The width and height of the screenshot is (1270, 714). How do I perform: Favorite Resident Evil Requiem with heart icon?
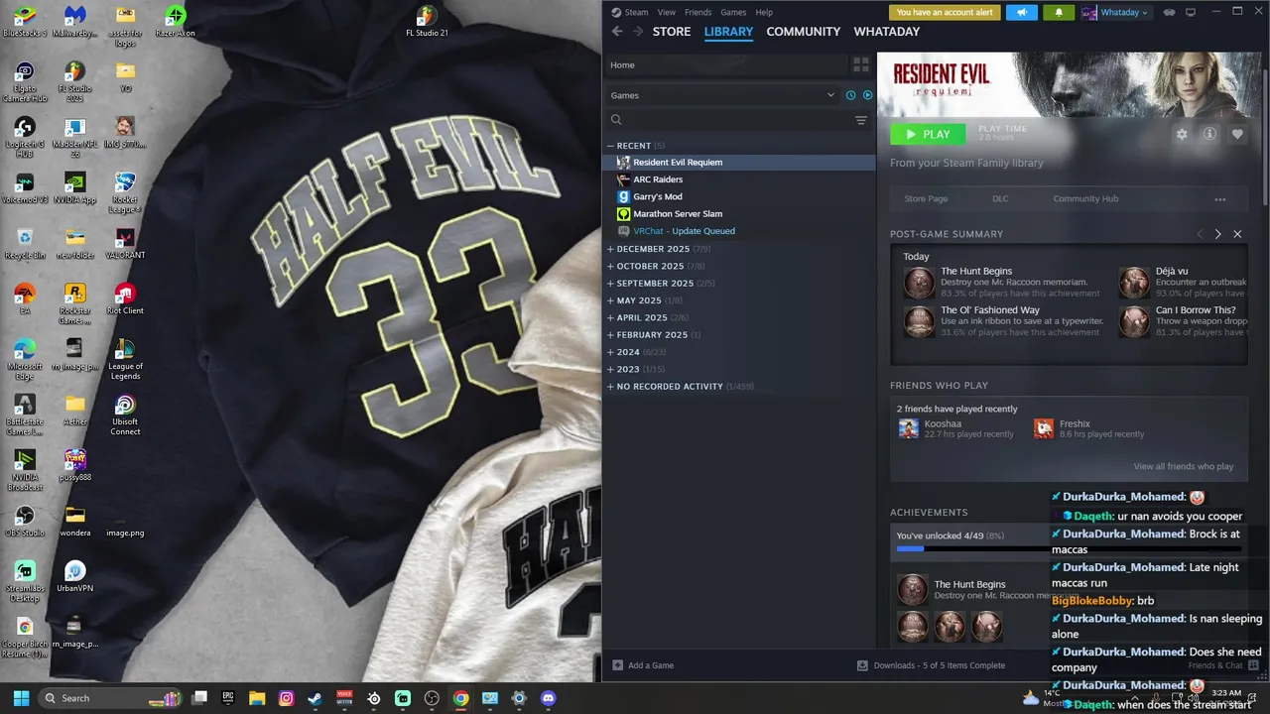pos(1237,134)
